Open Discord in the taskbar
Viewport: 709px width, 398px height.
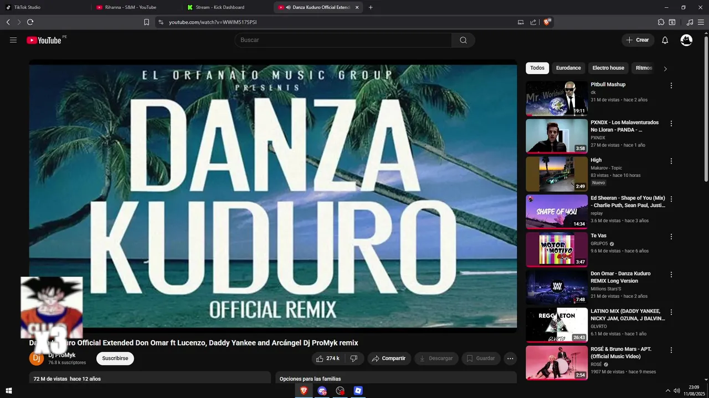(x=322, y=391)
